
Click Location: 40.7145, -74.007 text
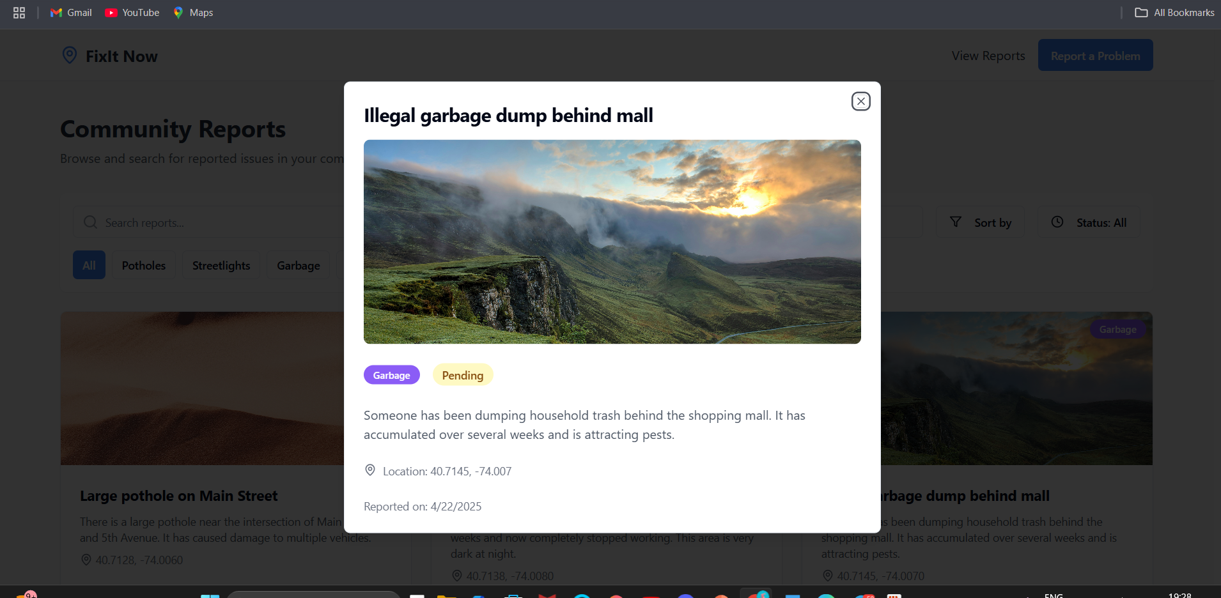(x=447, y=471)
